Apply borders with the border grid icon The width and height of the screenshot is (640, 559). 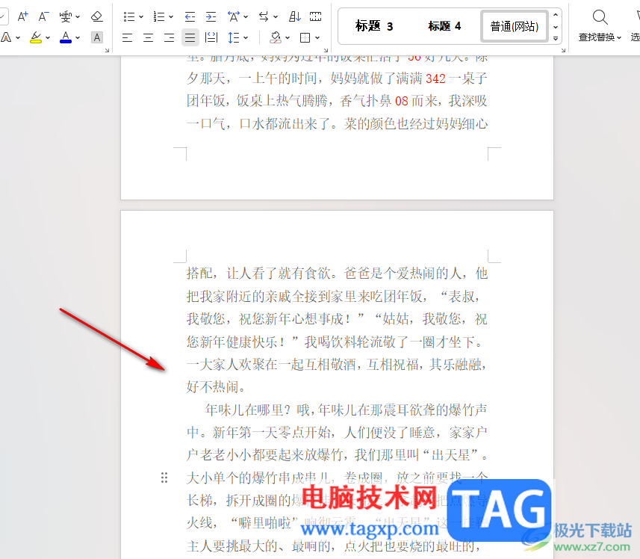tap(305, 37)
